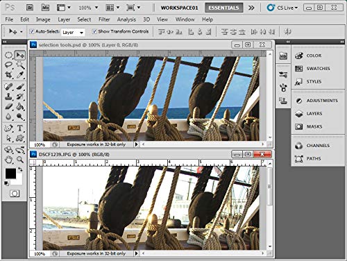Open the Auto-Select Layer dropdown

[x=73, y=33]
